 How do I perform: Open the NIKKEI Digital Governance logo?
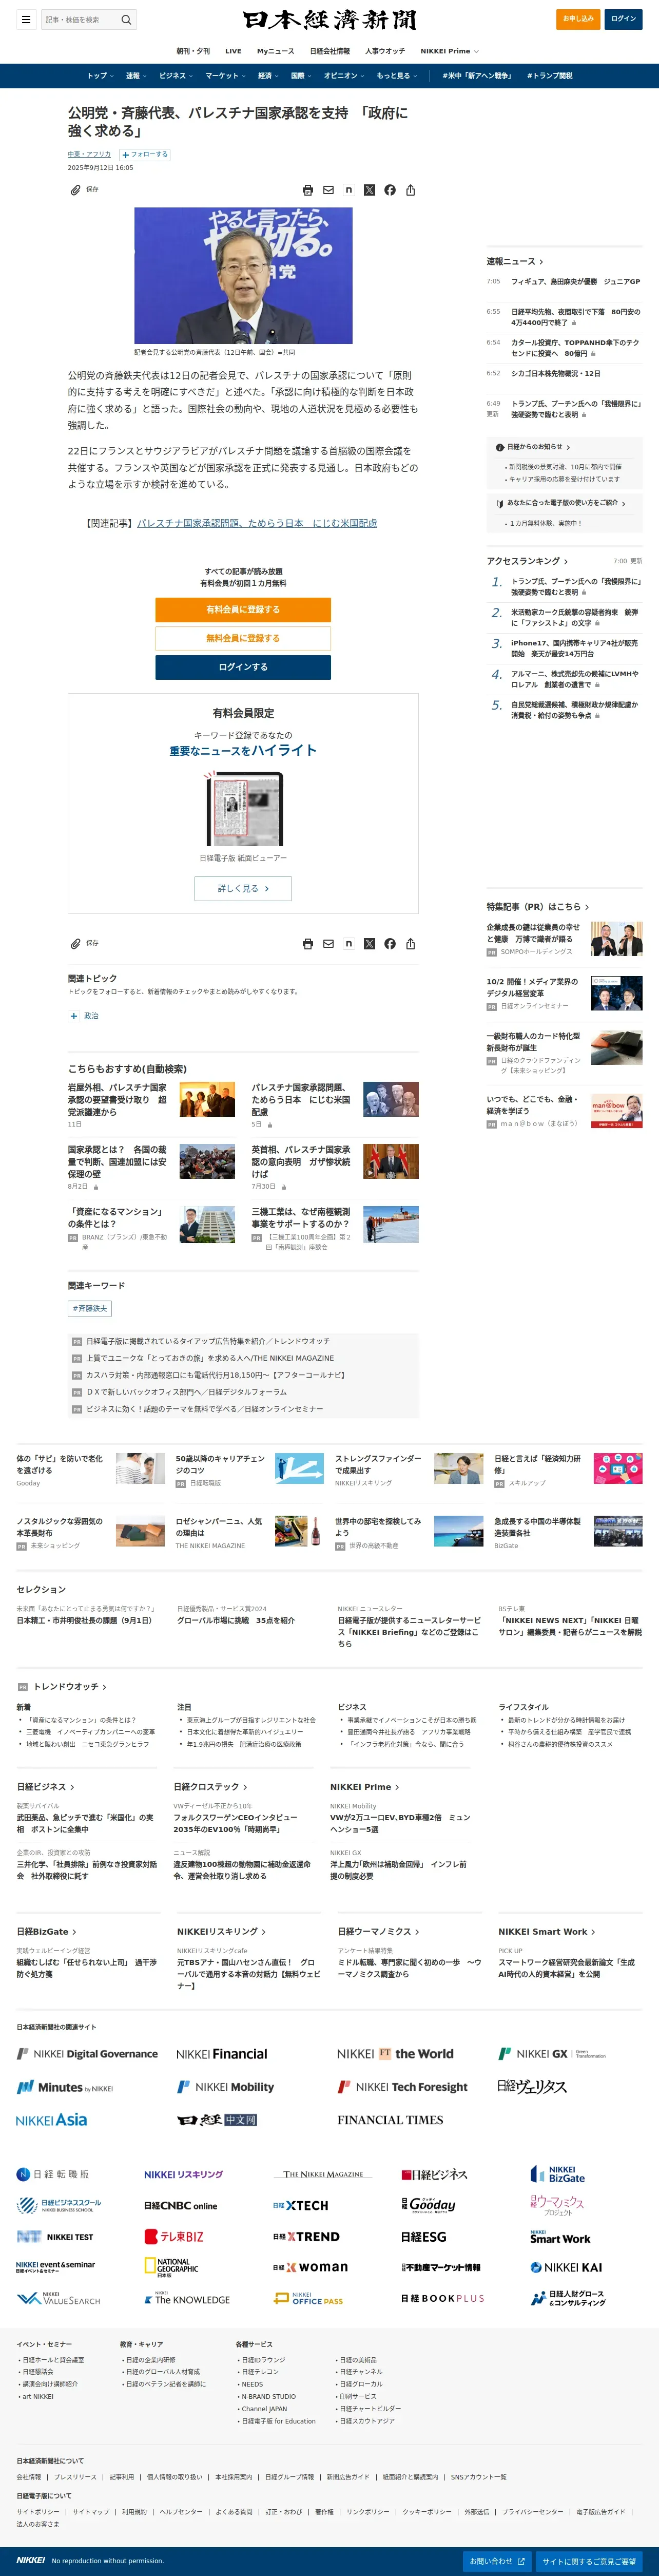[87, 2054]
